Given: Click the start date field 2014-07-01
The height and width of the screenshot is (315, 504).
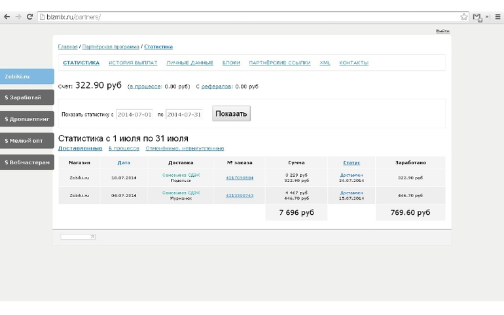Looking at the screenshot, I should coord(134,114).
